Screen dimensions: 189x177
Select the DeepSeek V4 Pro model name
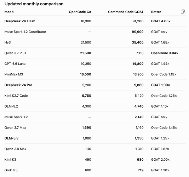click(18, 85)
